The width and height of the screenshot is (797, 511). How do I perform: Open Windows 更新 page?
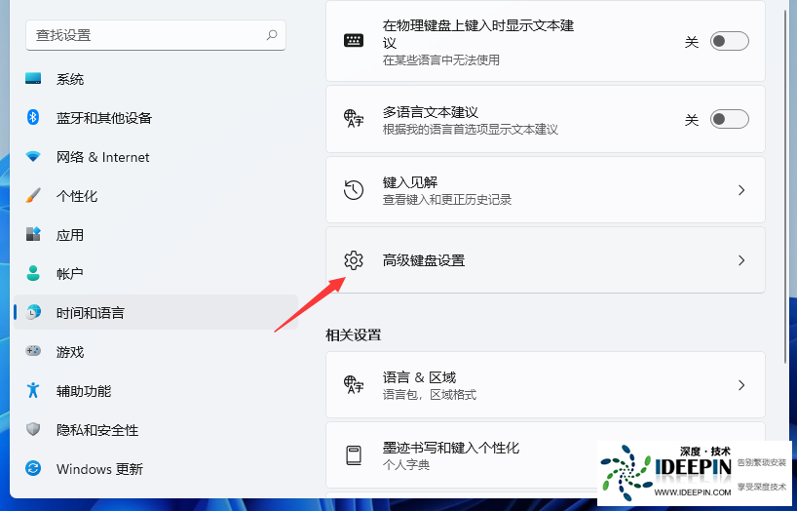coord(156,468)
